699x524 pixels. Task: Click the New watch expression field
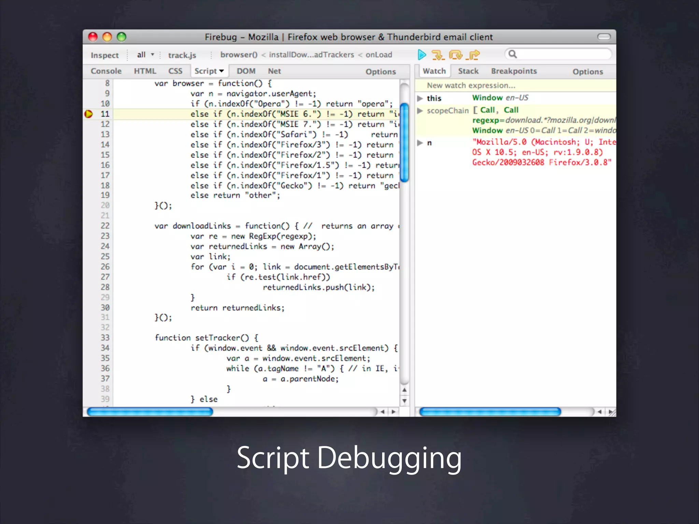[x=515, y=85]
